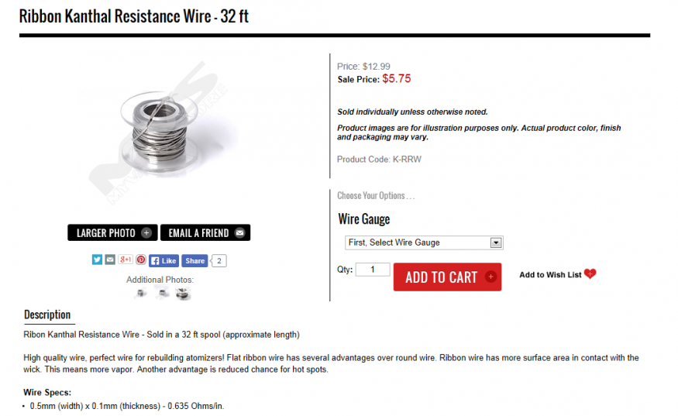Click the Facebook Like button
678x416 pixels.
163,261
